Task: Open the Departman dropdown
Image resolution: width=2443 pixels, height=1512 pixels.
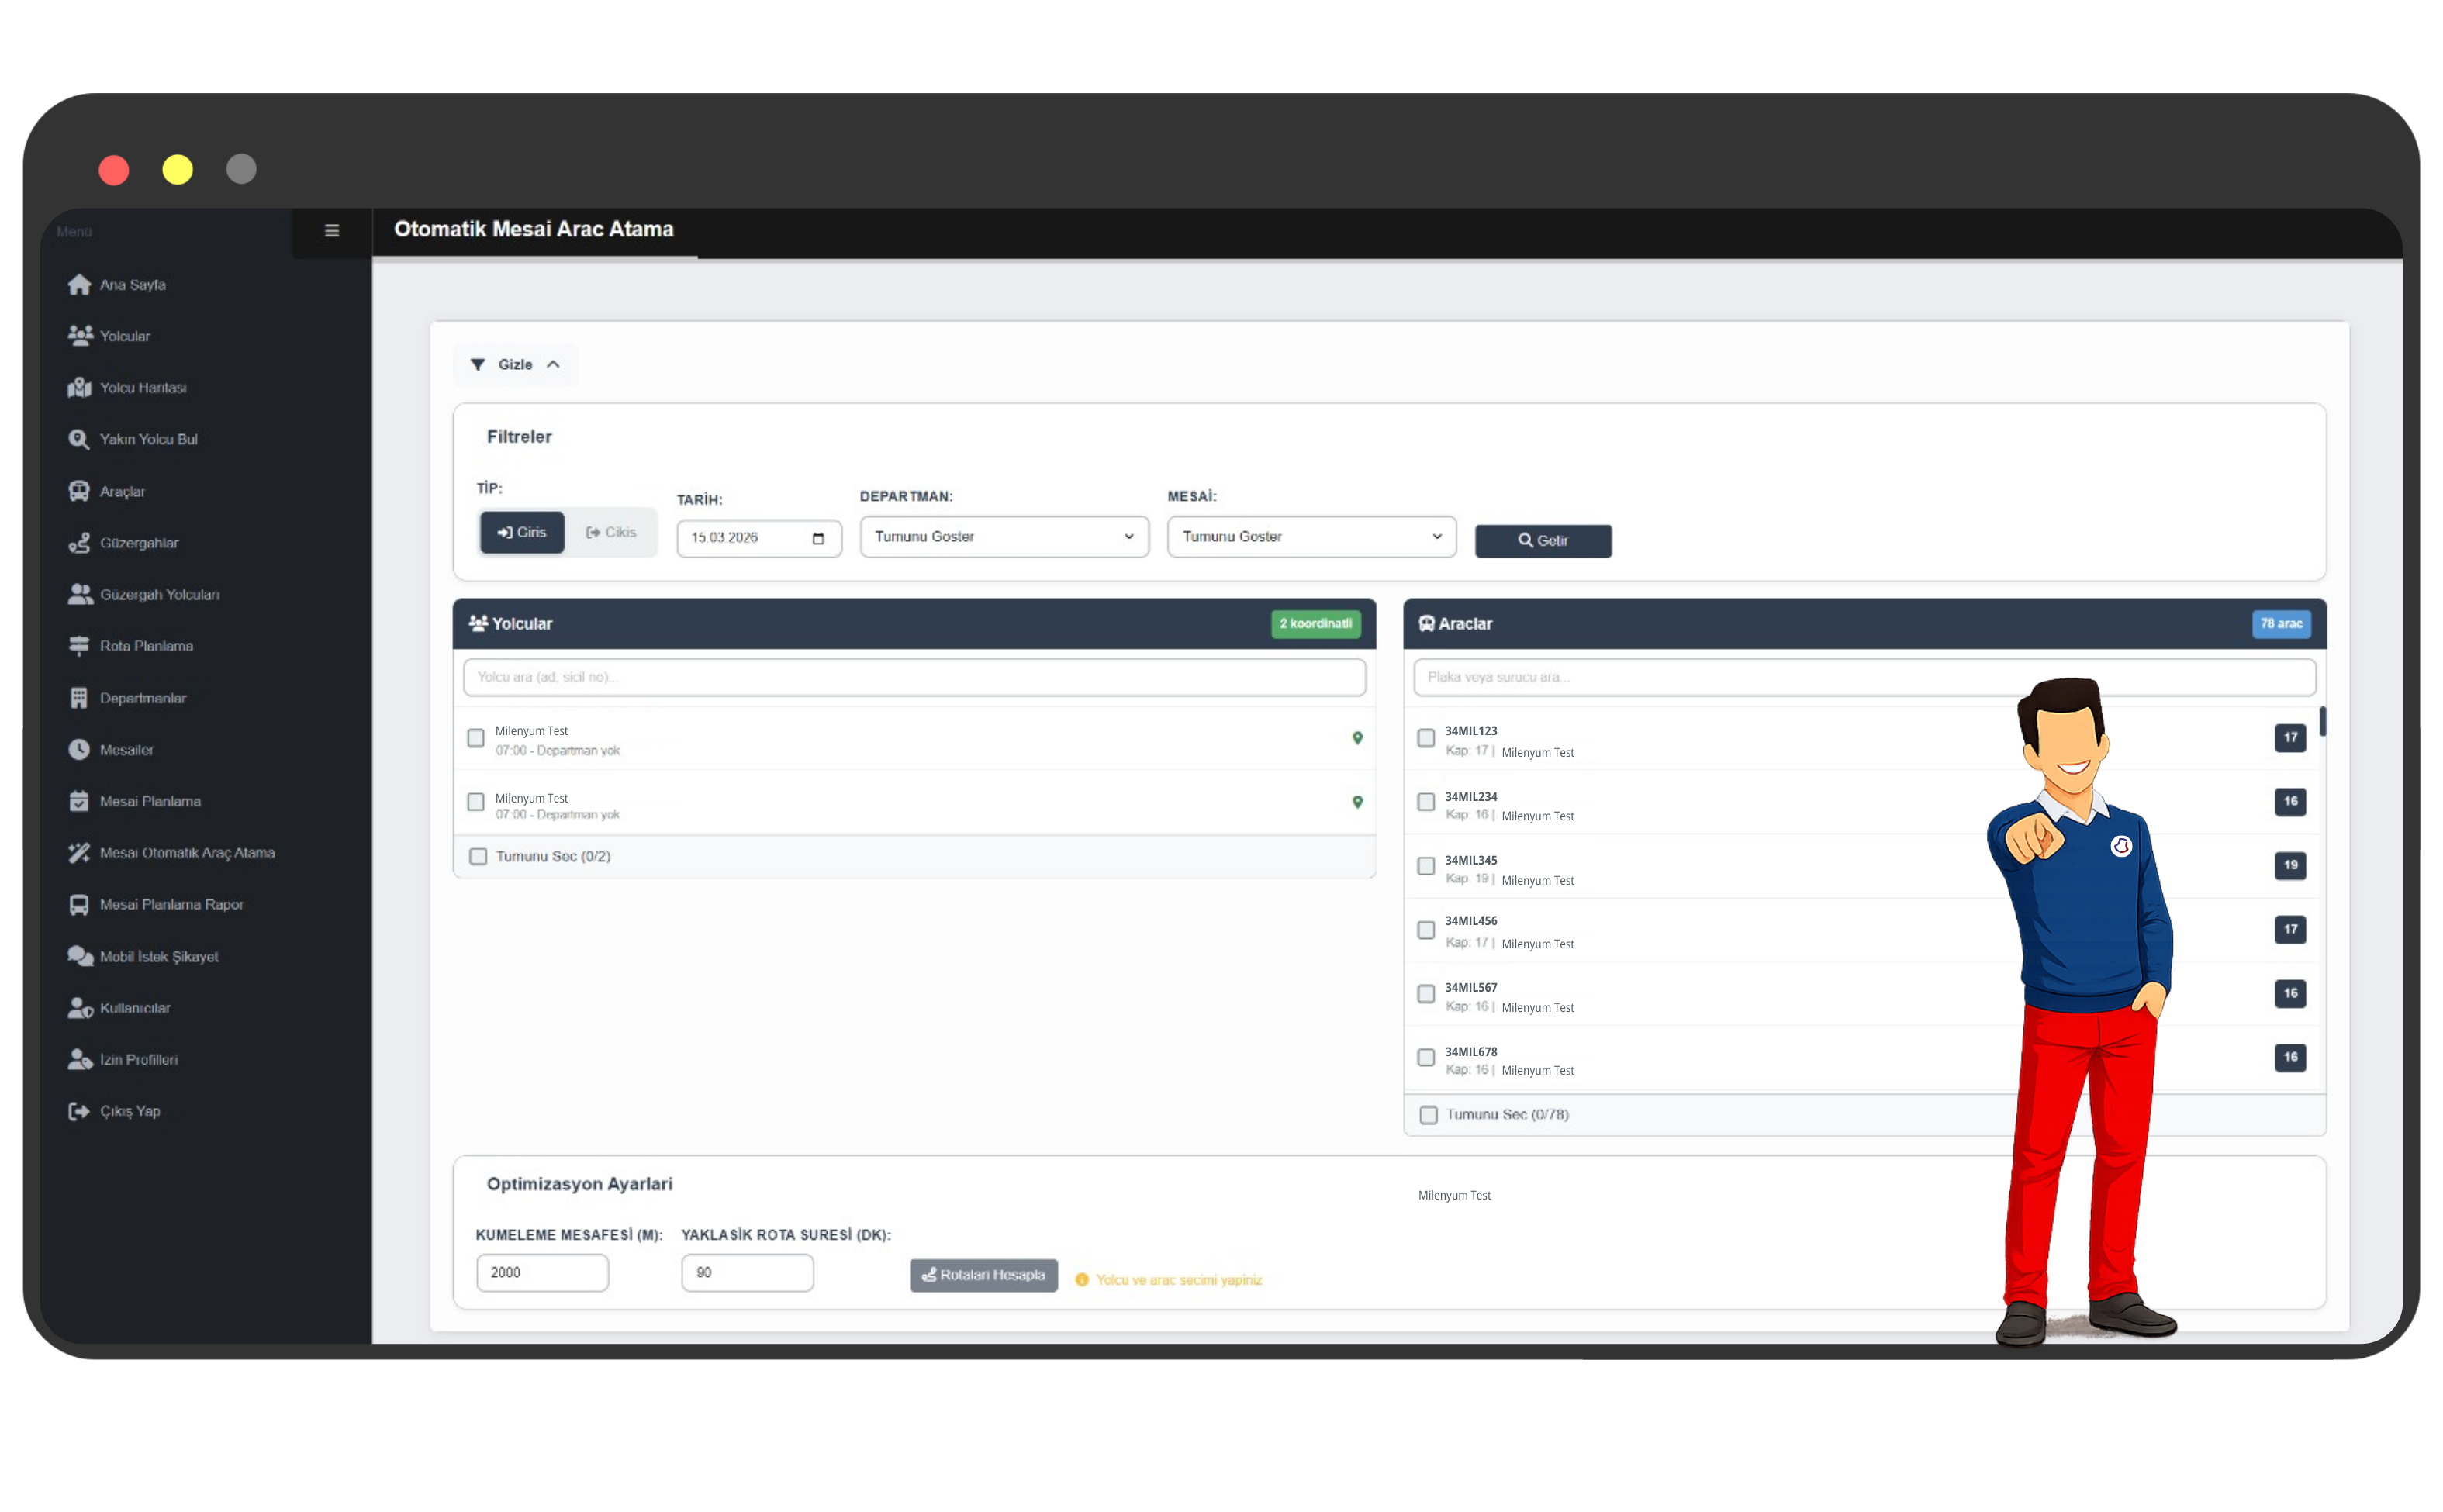Action: pos(1004,537)
